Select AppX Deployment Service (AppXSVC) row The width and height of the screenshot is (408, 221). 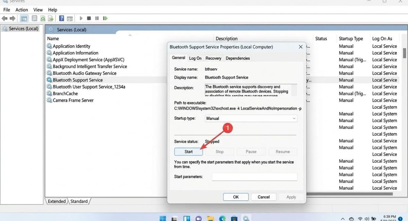coord(88,60)
